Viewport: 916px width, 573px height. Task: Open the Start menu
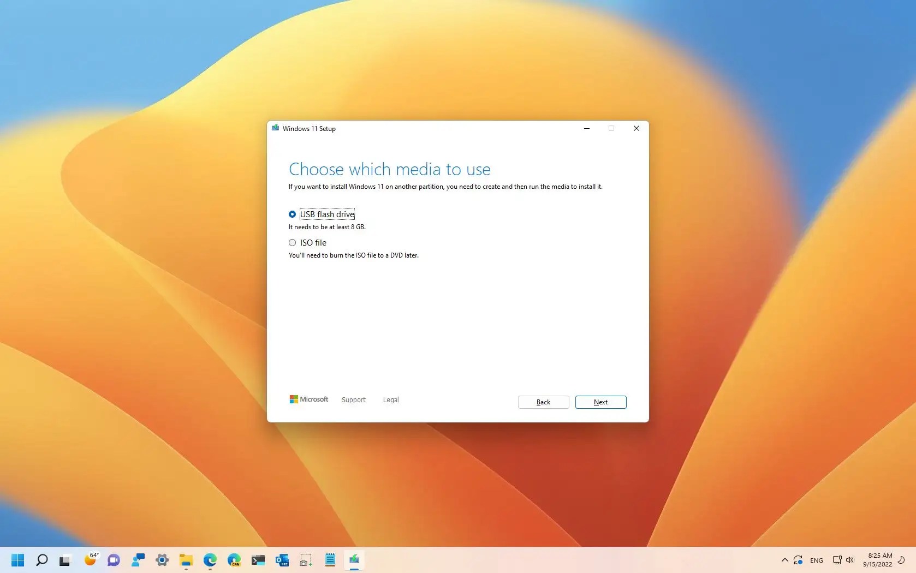coord(18,560)
